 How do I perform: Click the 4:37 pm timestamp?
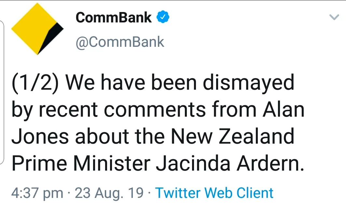[x=37, y=193]
